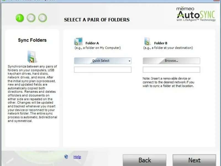This screenshot has height=166, width=221.
Task: Click the Folder B label
Action: [161, 43]
